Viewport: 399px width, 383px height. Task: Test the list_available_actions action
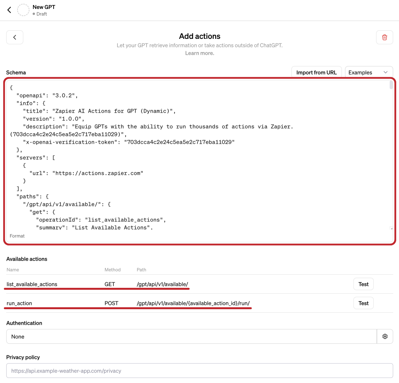tap(363, 284)
